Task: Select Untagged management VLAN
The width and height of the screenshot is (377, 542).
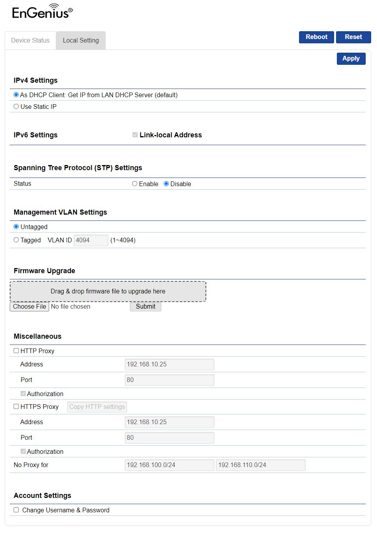Action: click(16, 227)
